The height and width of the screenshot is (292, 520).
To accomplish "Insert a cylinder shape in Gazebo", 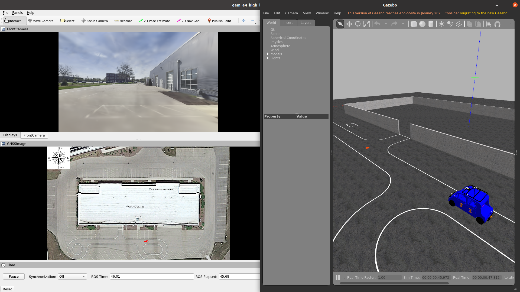I will [x=431, y=24].
